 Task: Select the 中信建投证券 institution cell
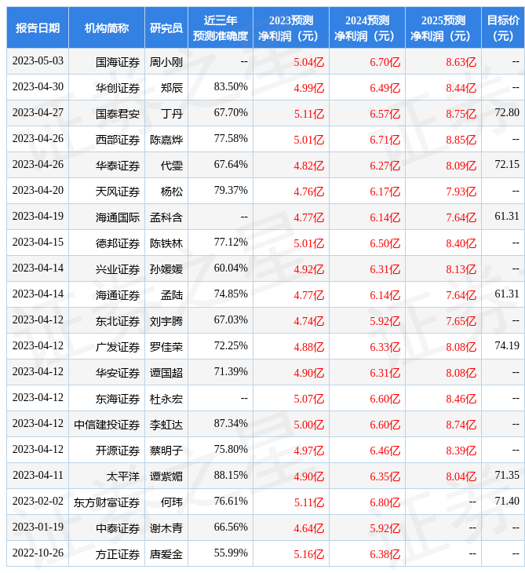point(107,425)
